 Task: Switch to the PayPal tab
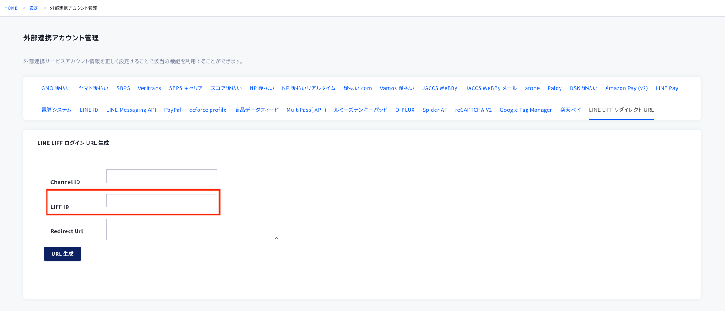click(x=173, y=110)
